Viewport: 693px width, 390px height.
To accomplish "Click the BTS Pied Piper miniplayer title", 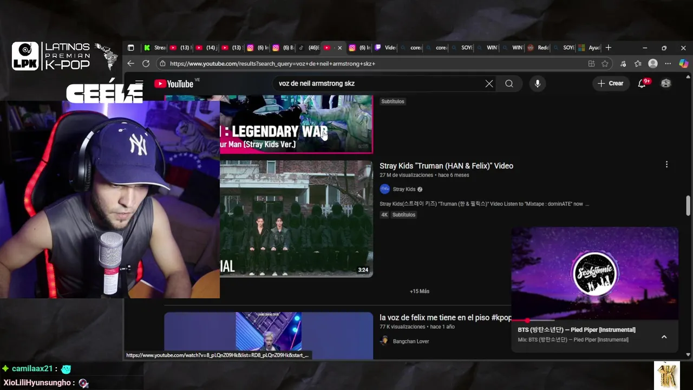I will pos(577,329).
